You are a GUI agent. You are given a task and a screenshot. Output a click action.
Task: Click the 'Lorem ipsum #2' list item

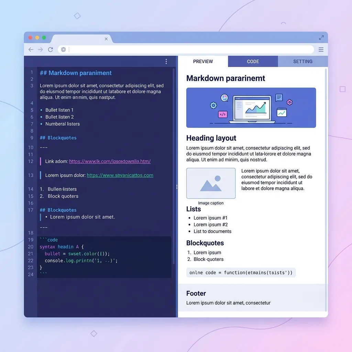tap(211, 225)
